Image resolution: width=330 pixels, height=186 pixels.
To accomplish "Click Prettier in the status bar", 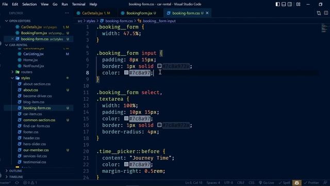I will pos(311,182).
